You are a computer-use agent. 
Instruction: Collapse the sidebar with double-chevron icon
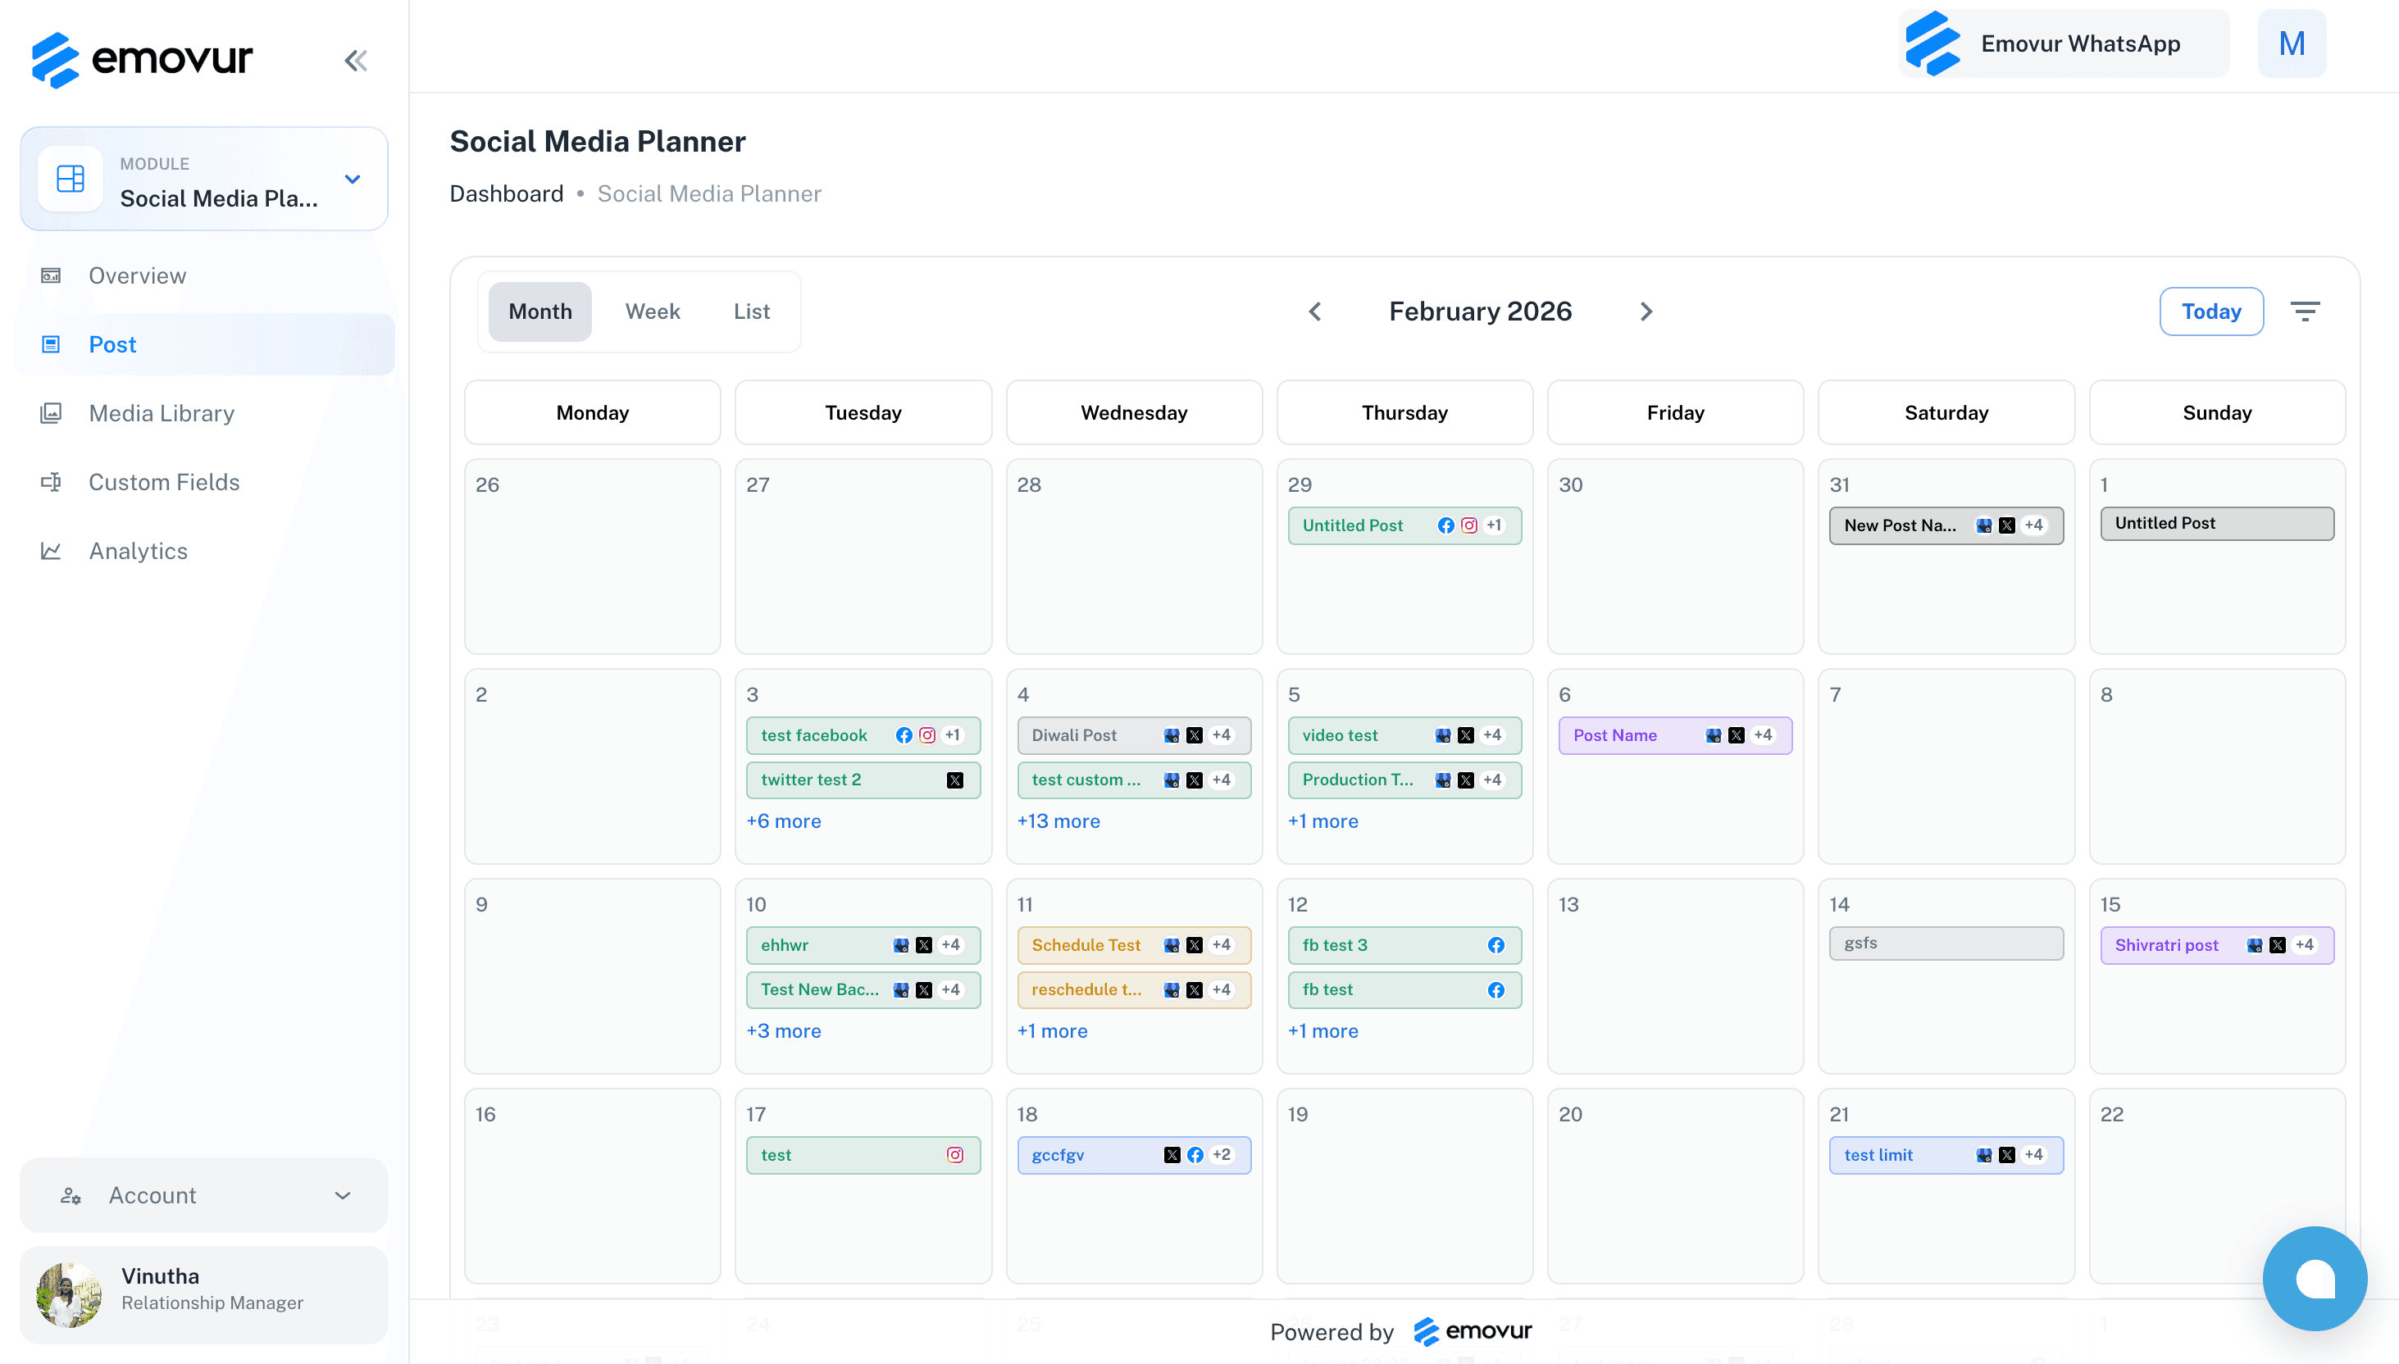coord(355,61)
